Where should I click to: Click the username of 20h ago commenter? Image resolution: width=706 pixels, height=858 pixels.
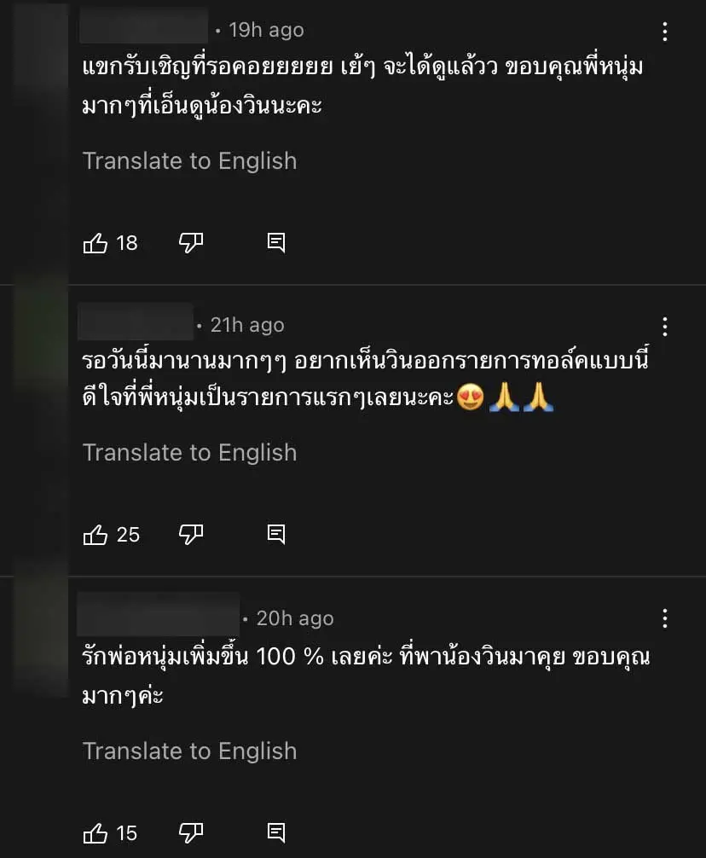159,617
